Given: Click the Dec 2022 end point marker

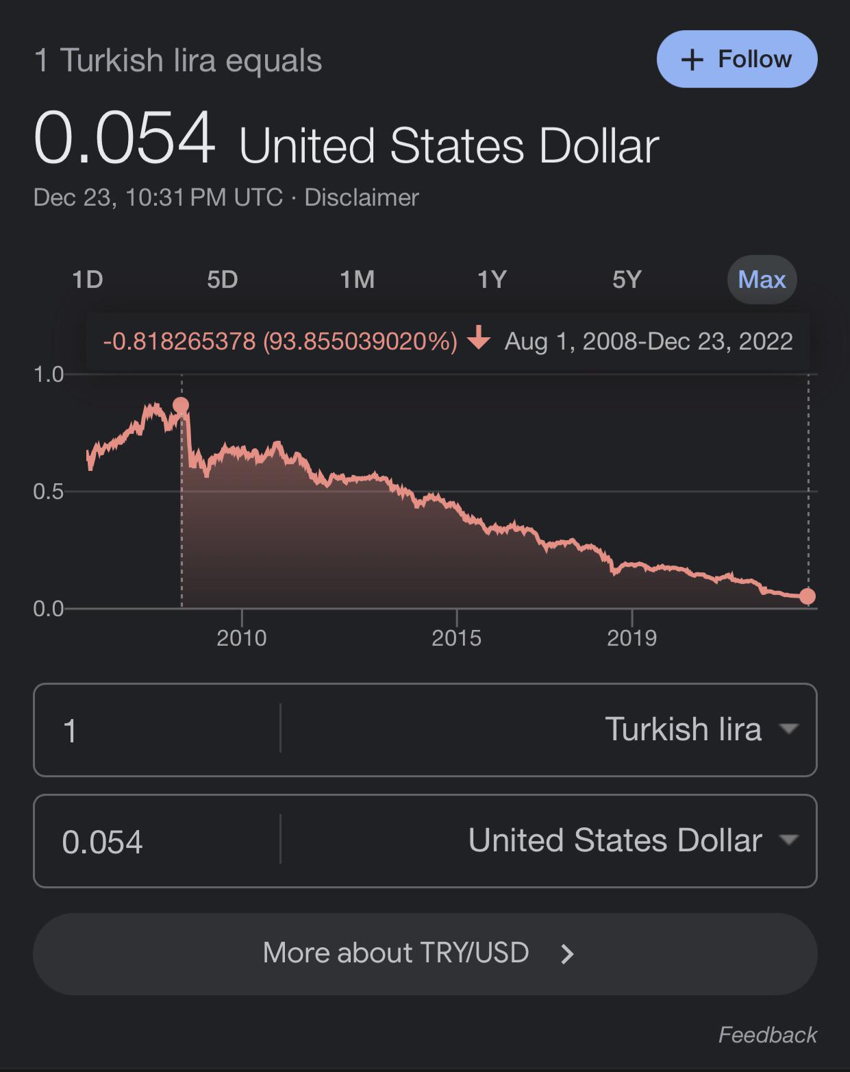Looking at the screenshot, I should pos(808,596).
